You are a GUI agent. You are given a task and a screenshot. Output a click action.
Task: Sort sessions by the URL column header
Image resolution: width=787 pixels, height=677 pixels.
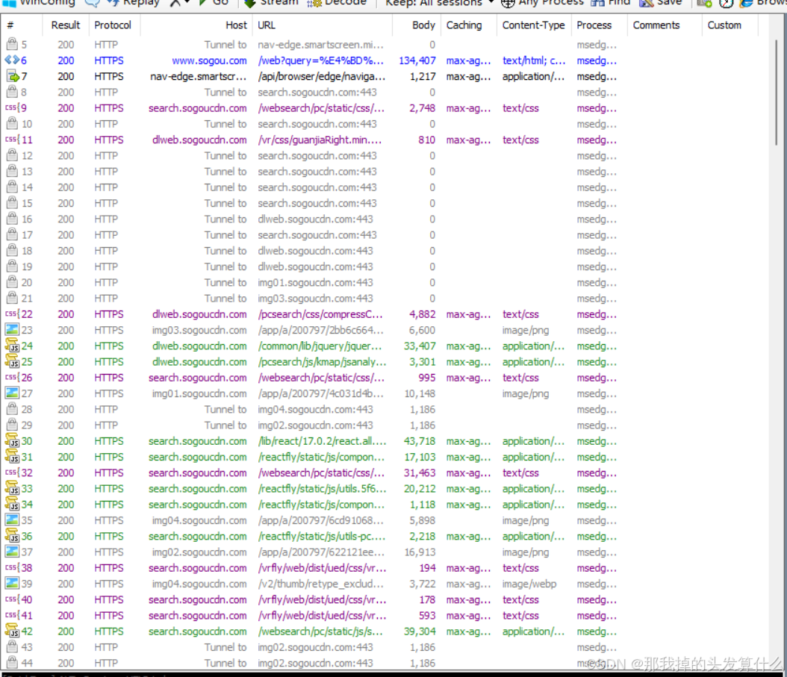tap(323, 25)
